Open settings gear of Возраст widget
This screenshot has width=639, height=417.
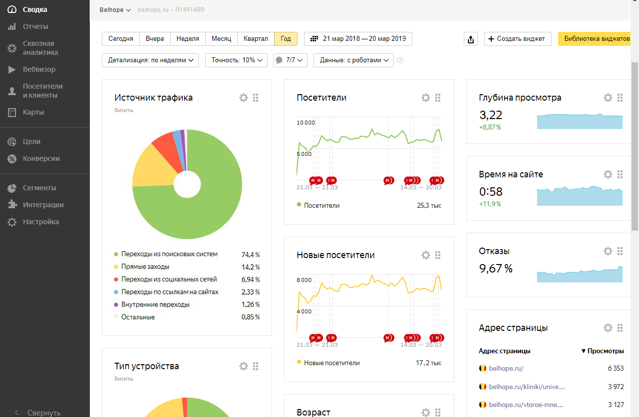click(x=426, y=413)
